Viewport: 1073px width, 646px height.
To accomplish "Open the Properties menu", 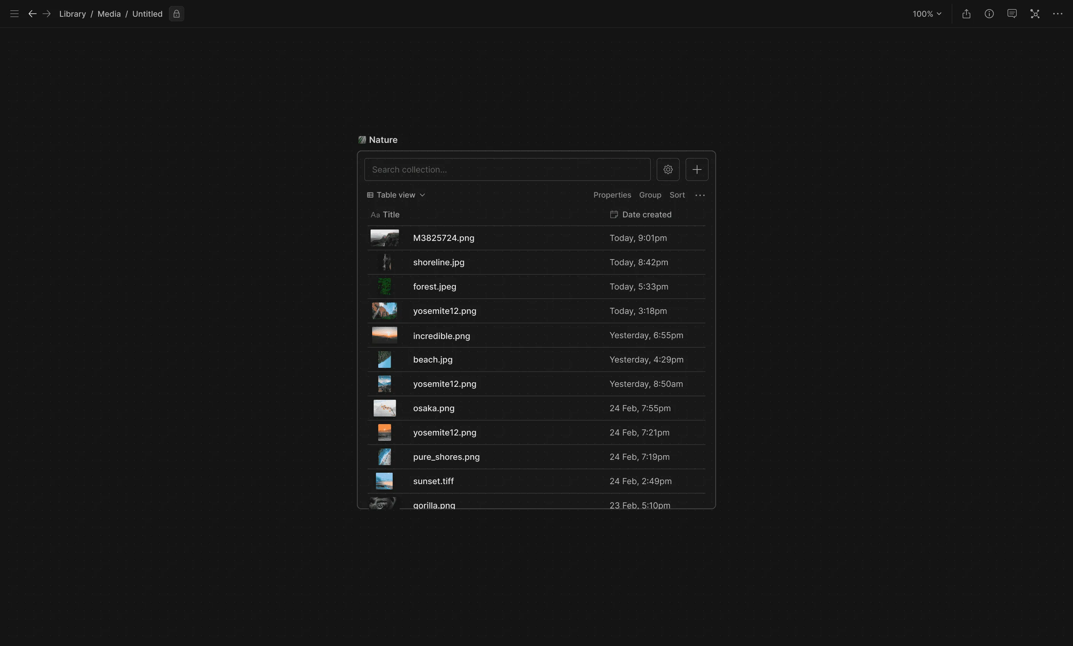I will point(612,195).
